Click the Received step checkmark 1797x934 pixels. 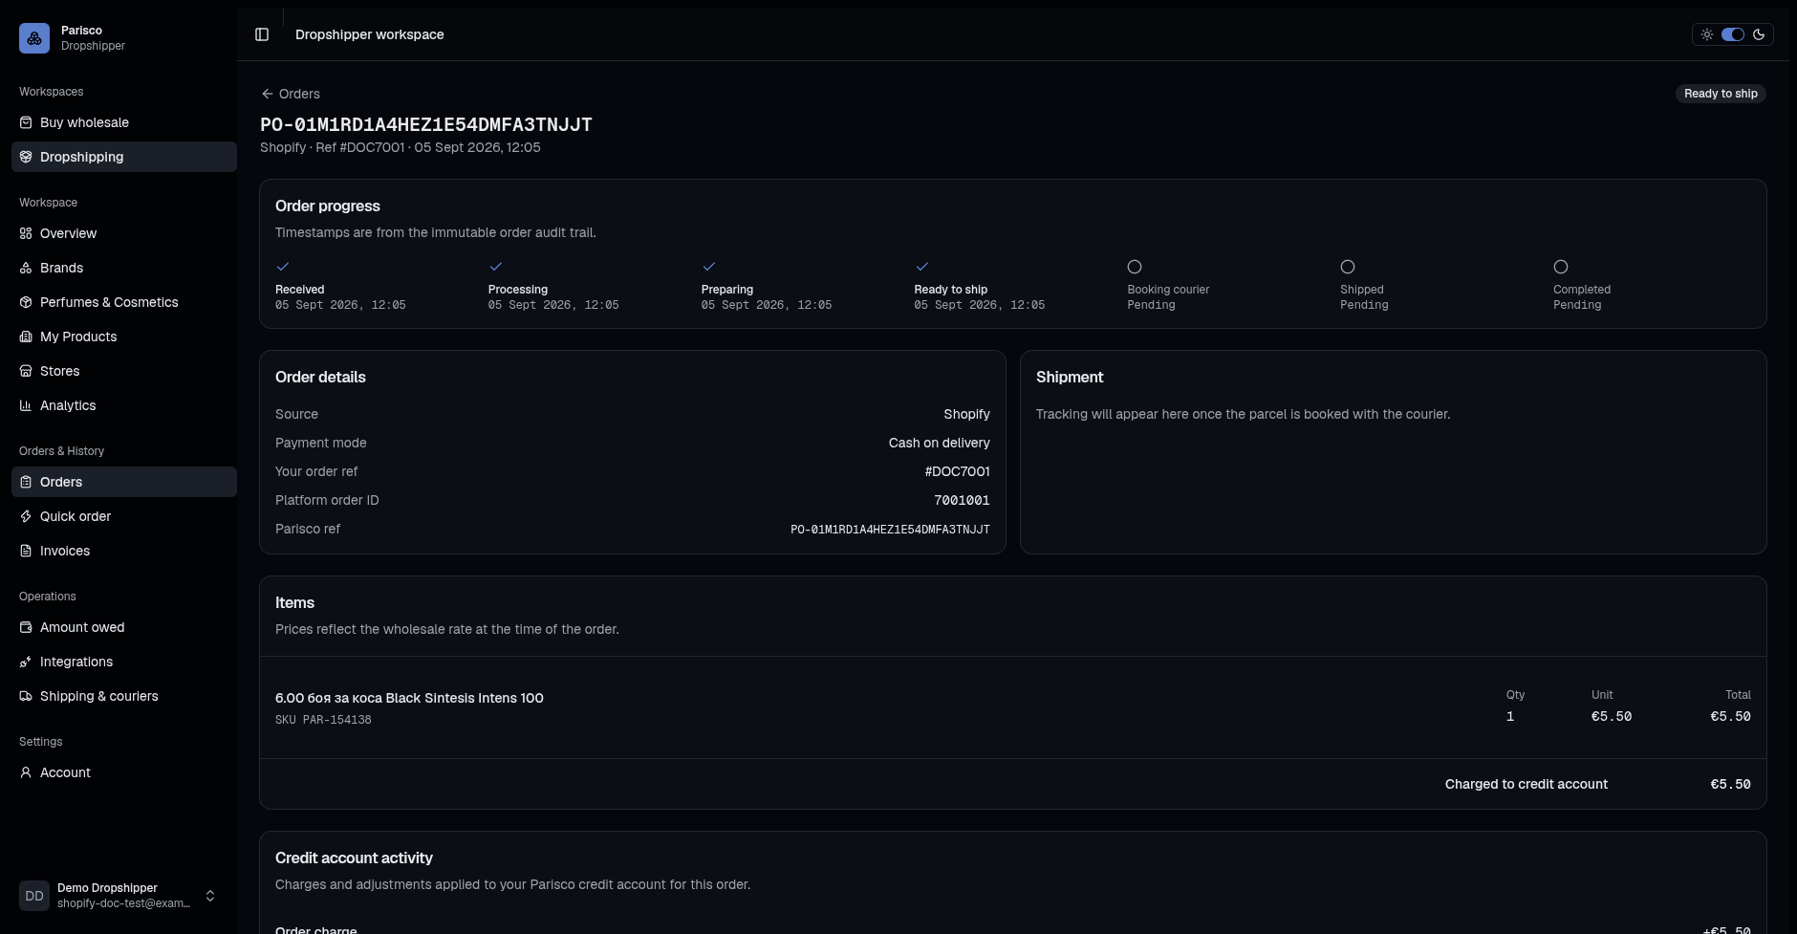pyautogui.click(x=282, y=267)
